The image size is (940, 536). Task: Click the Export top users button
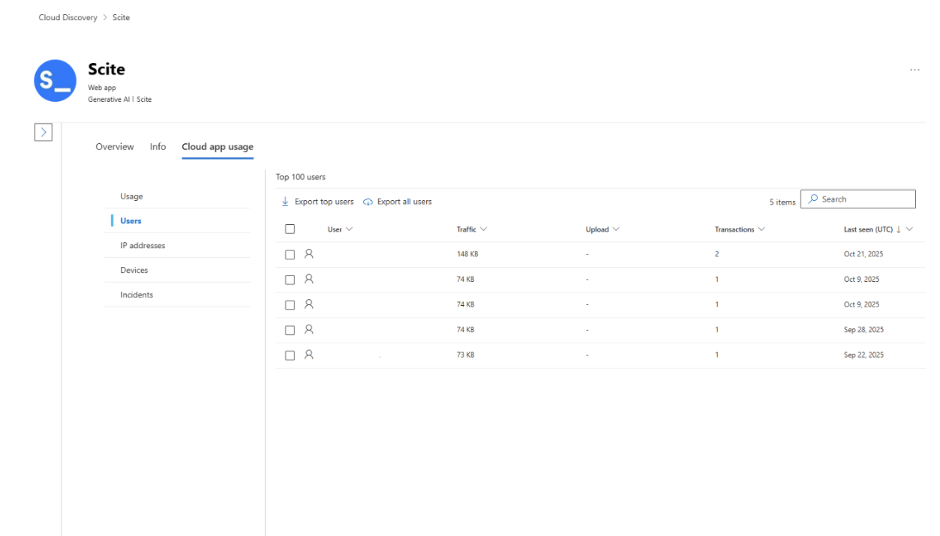pyautogui.click(x=317, y=202)
